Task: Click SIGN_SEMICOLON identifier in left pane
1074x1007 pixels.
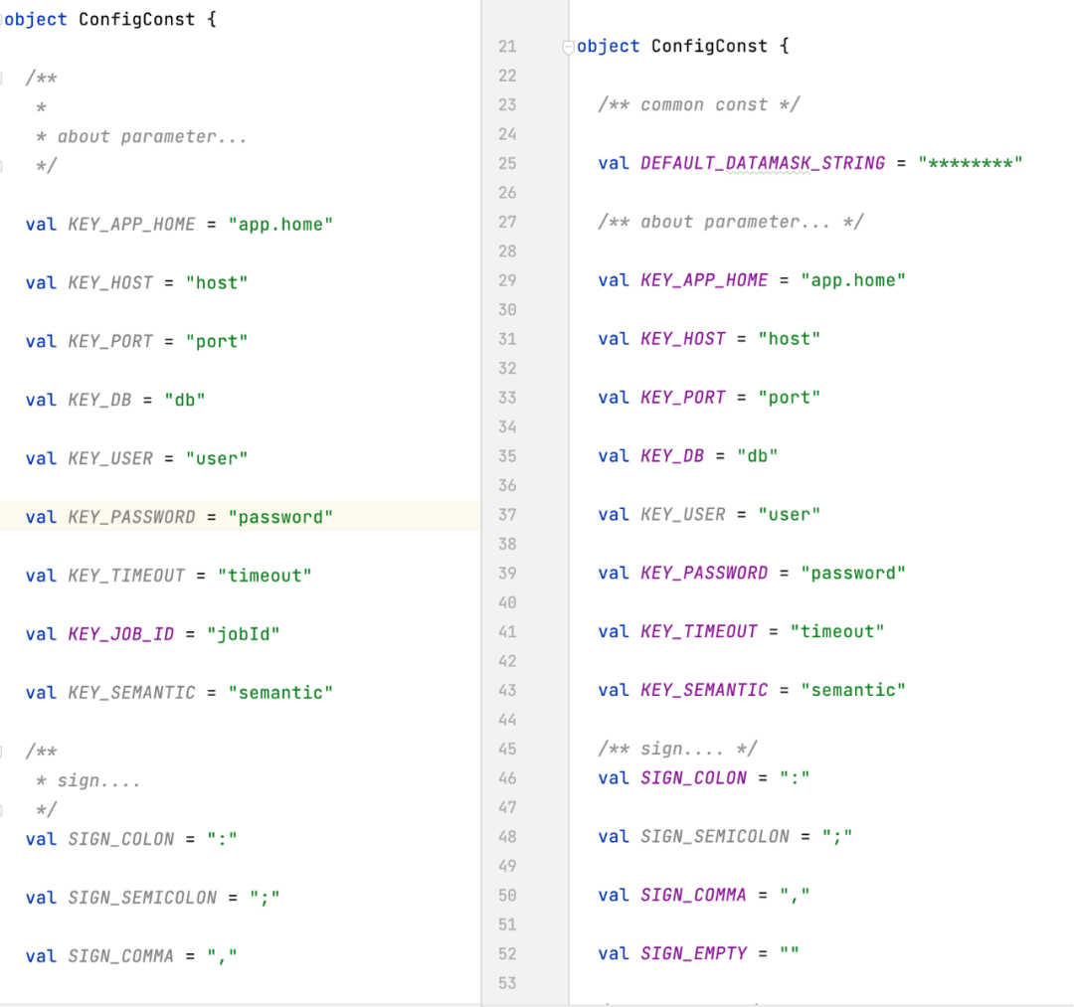Action: point(142,898)
